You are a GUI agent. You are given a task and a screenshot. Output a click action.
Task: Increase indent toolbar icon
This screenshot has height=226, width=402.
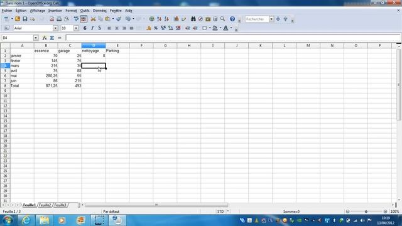pyautogui.click(x=195, y=28)
